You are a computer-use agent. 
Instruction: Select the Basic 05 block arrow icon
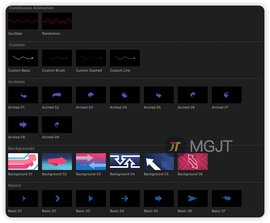point(159,198)
